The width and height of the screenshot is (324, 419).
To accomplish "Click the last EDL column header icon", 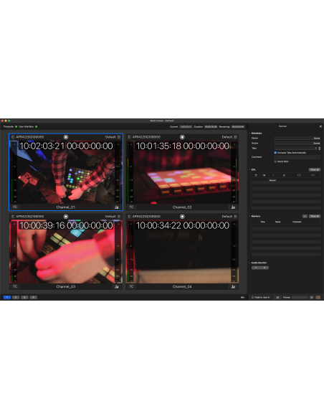I will tap(313, 175).
